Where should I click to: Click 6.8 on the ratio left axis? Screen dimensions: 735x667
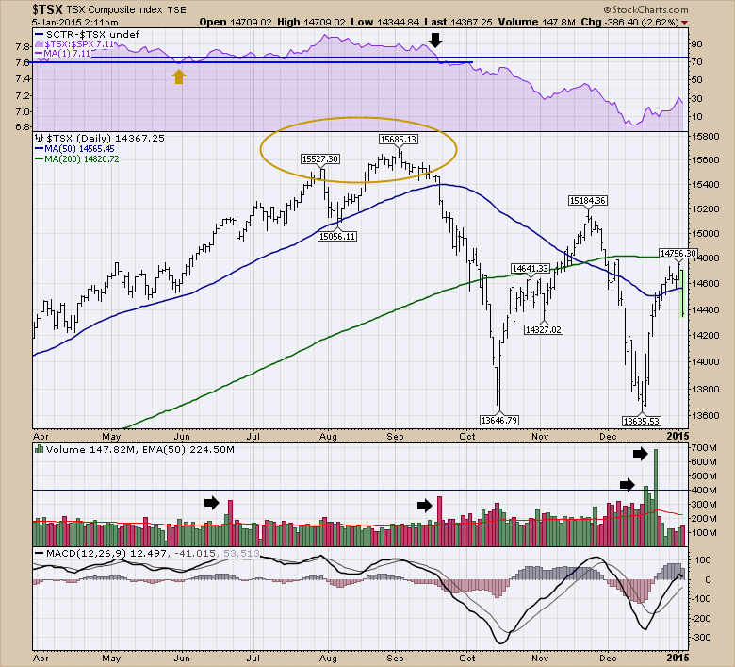23,126
